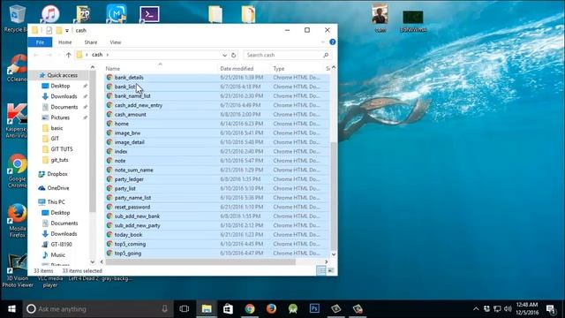
Task: Open OneDrive in the navigation pane
Action: click(58, 188)
